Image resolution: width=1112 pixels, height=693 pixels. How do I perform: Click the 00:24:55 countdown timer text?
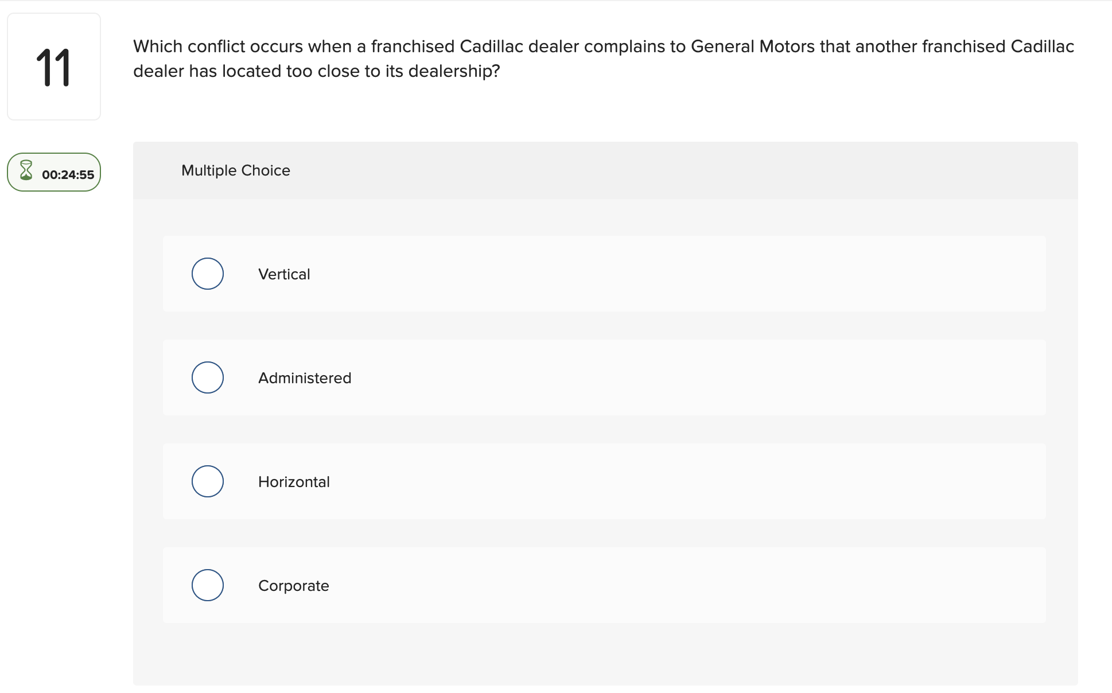68,175
